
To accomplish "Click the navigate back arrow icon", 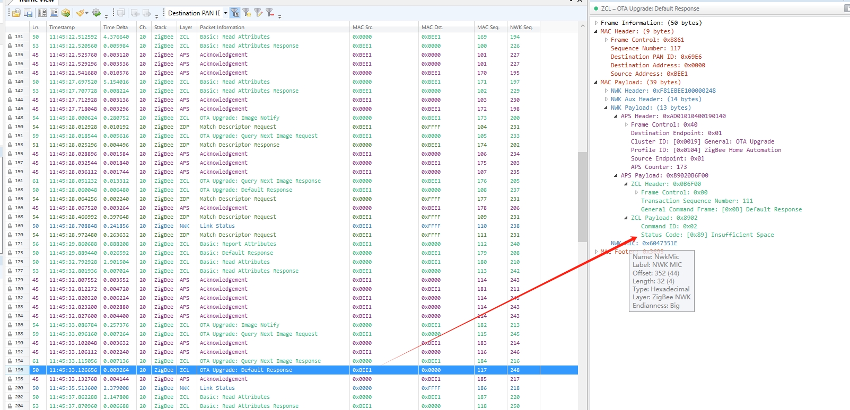I will 135,13.
